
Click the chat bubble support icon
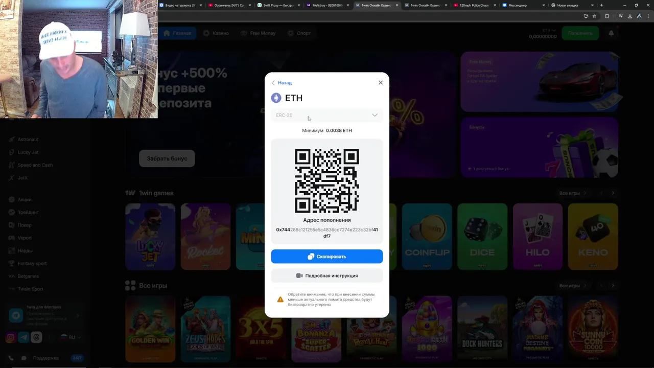(24, 358)
